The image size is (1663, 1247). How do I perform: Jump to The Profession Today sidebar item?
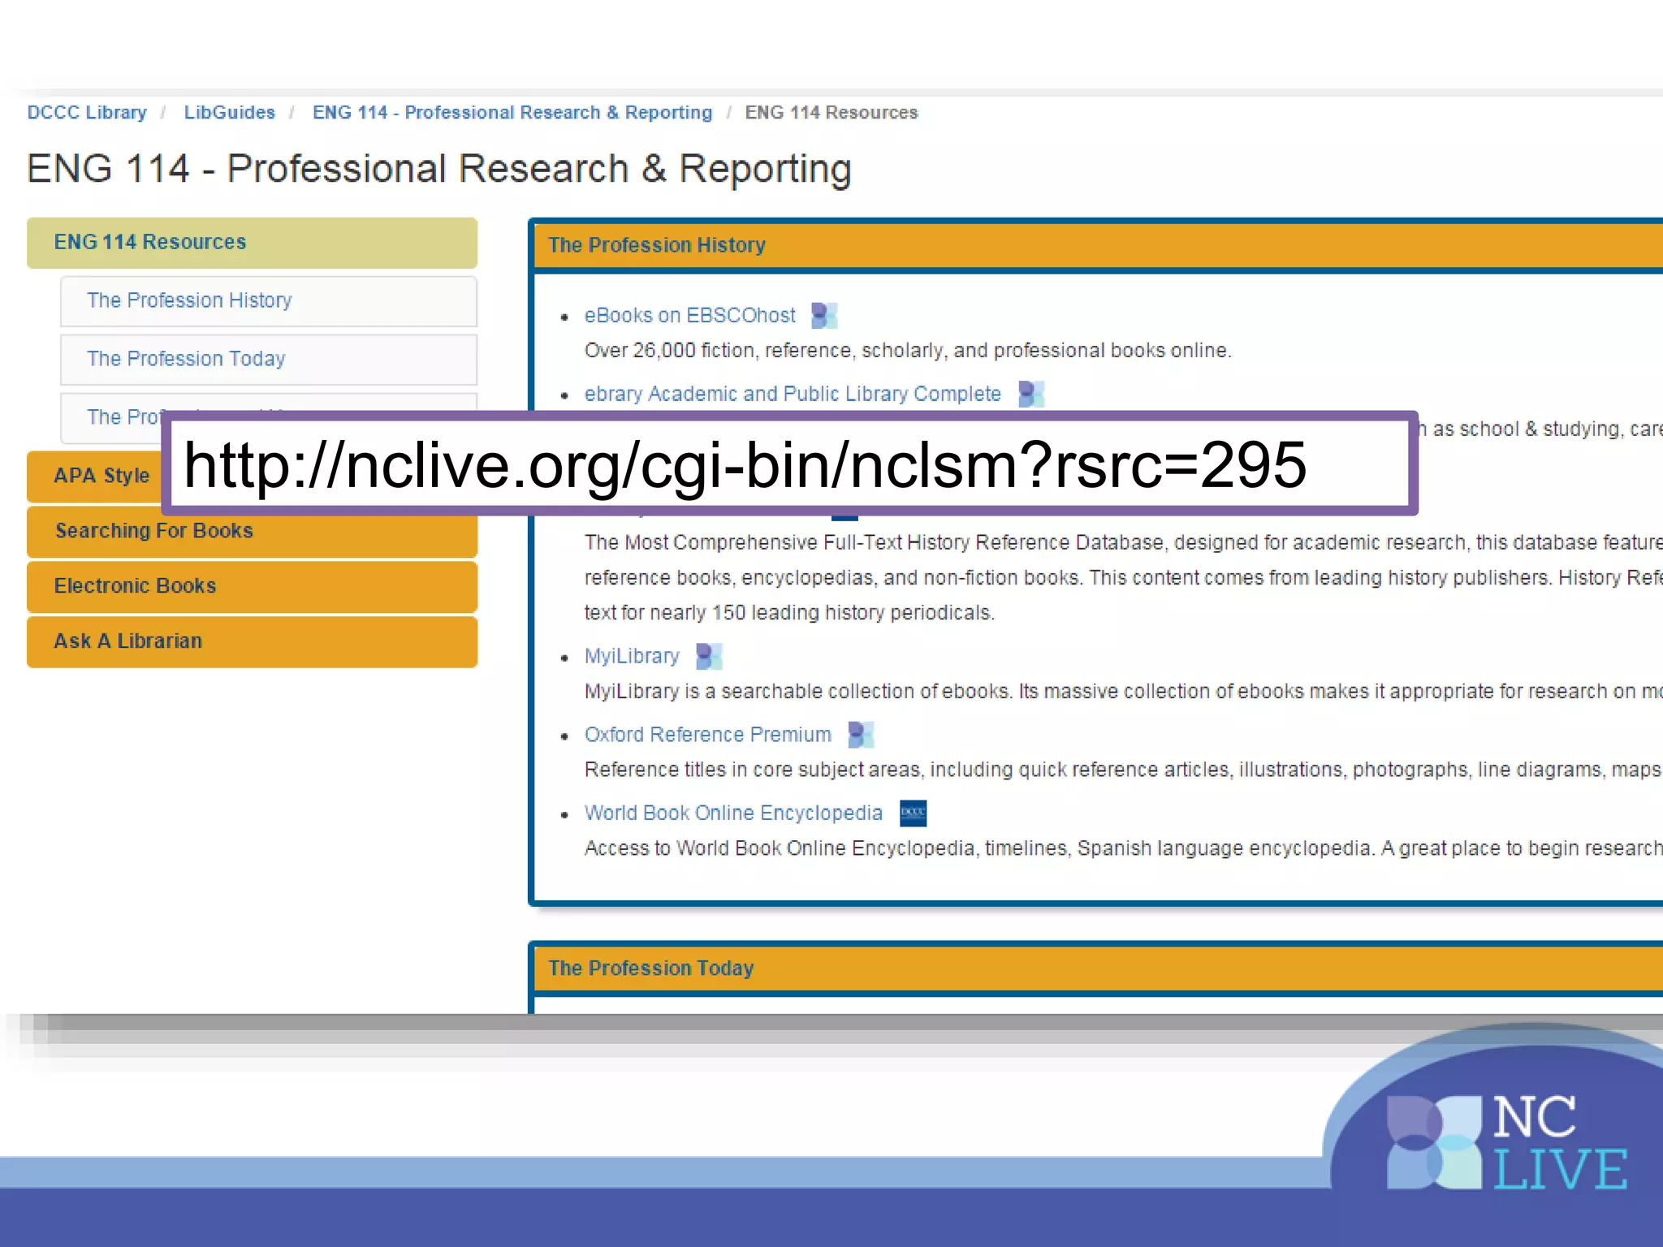(x=269, y=360)
